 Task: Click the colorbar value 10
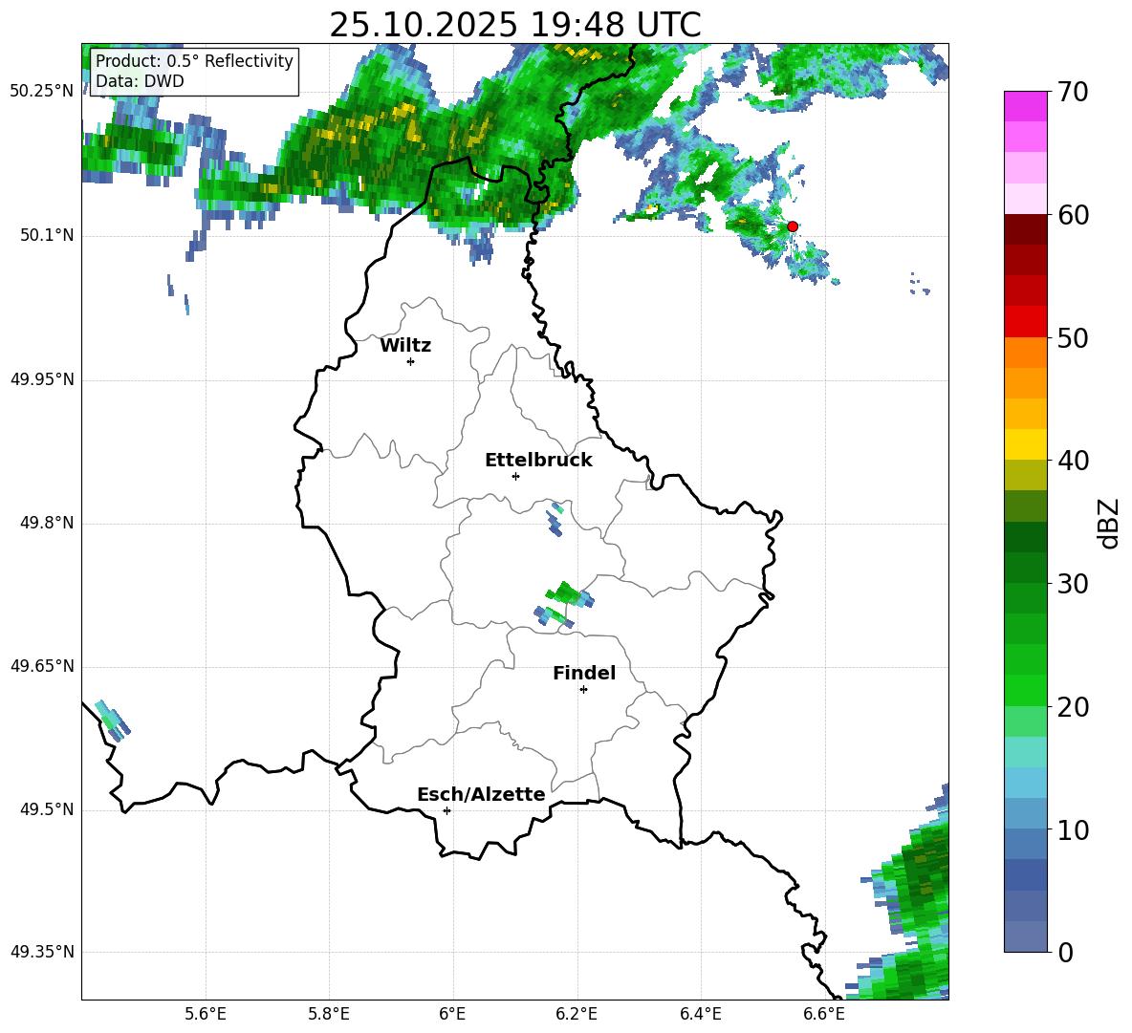[x=1073, y=829]
